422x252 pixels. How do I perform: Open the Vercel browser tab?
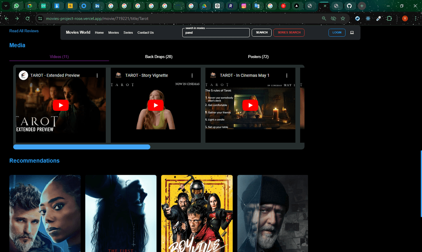click(x=296, y=6)
